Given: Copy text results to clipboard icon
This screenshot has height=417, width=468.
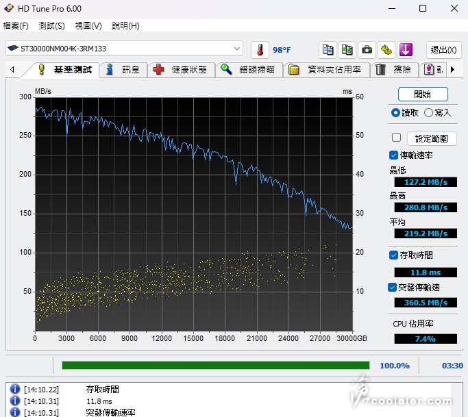Looking at the screenshot, I should (x=328, y=49).
